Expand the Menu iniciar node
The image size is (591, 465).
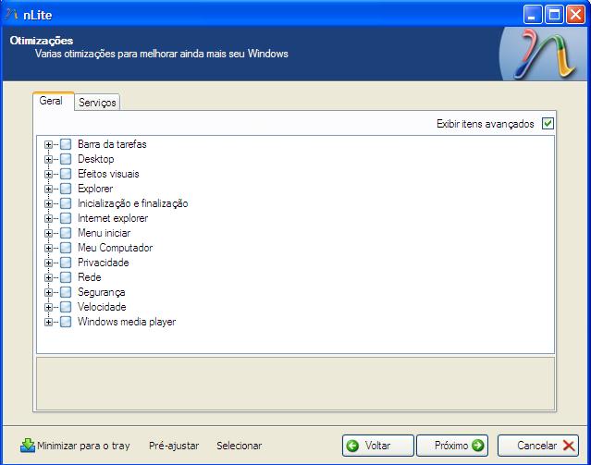[x=48, y=233]
